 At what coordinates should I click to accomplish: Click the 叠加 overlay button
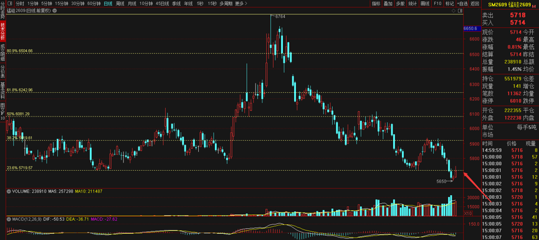click(388, 4)
